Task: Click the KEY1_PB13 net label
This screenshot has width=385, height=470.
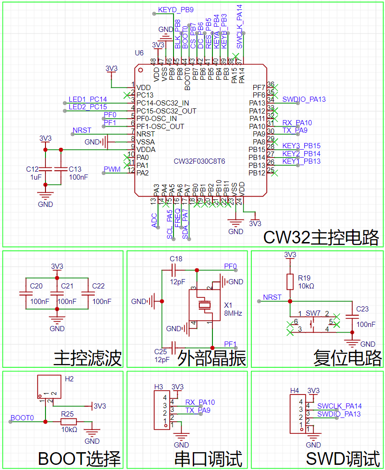Action: pyautogui.click(x=302, y=161)
